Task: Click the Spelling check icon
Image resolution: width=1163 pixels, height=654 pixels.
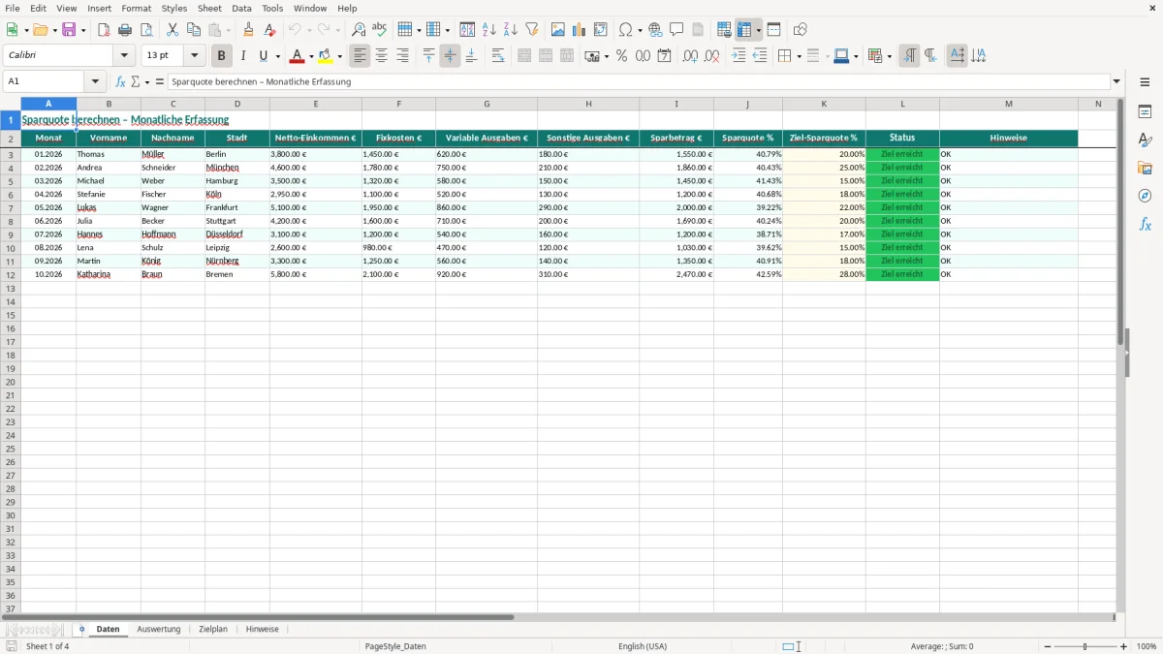Action: pyautogui.click(x=380, y=30)
